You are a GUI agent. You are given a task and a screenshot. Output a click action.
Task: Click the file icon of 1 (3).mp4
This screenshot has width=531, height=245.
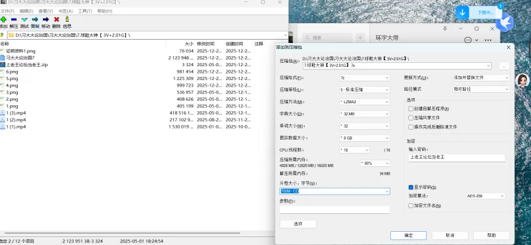[3, 113]
